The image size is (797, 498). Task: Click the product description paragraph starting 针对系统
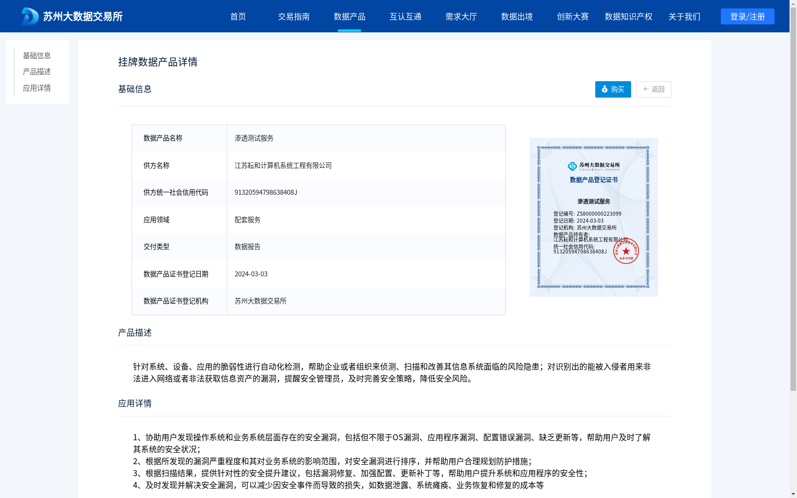click(x=392, y=373)
